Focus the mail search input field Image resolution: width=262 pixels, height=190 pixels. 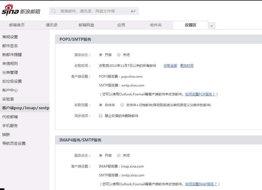[94, 11]
